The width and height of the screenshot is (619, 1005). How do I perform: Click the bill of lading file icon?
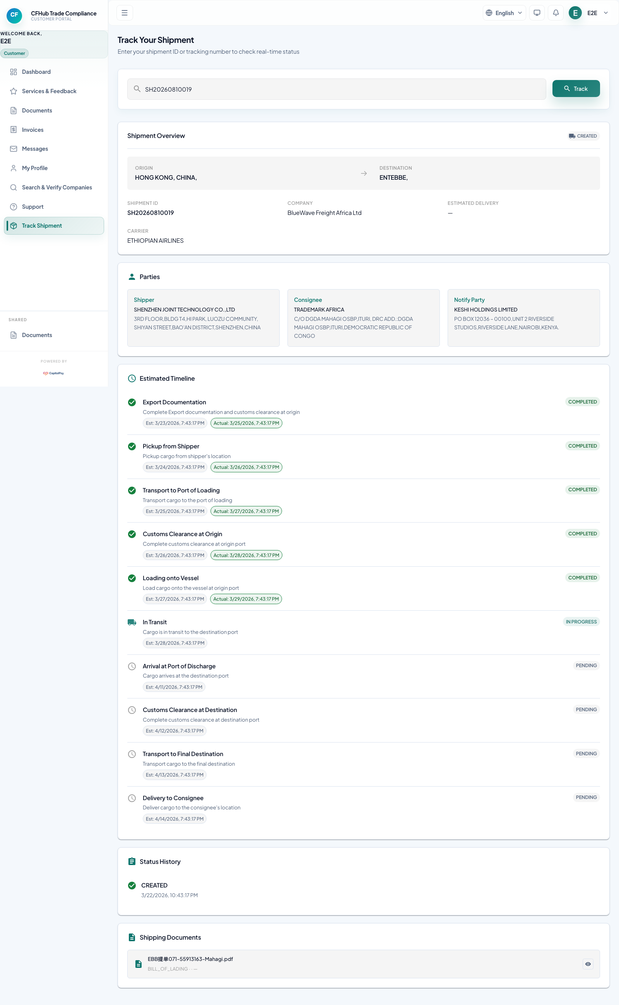139,964
